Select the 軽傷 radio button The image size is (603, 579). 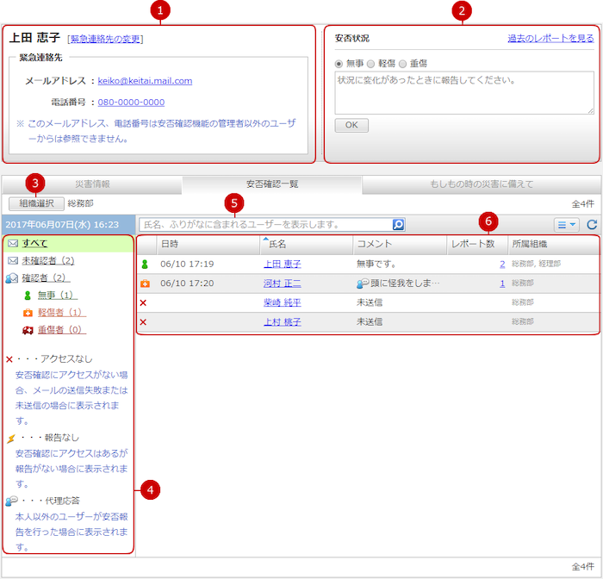[371, 64]
